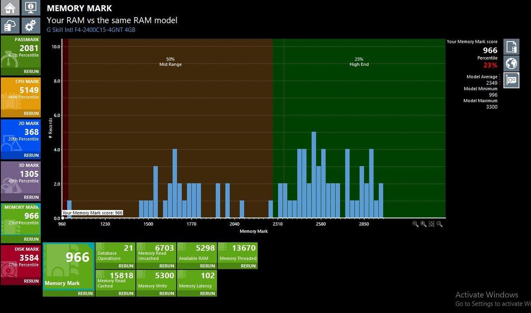Open the Home icon at top left
Image resolution: width=531 pixels, height=313 pixels.
[x=10, y=8]
